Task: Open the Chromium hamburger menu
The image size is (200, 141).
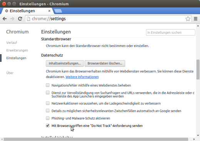Action: (195, 19)
